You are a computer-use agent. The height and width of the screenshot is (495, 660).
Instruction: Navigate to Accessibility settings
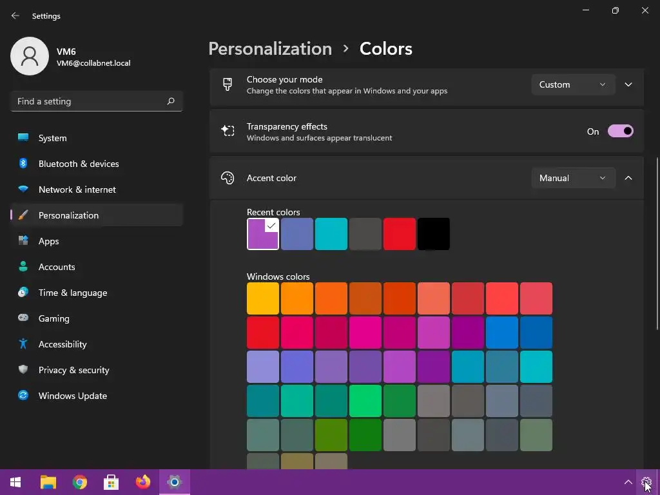97,344
